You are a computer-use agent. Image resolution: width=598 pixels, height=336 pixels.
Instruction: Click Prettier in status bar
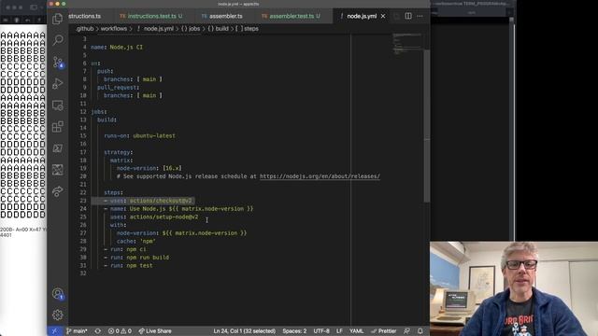[384, 331]
